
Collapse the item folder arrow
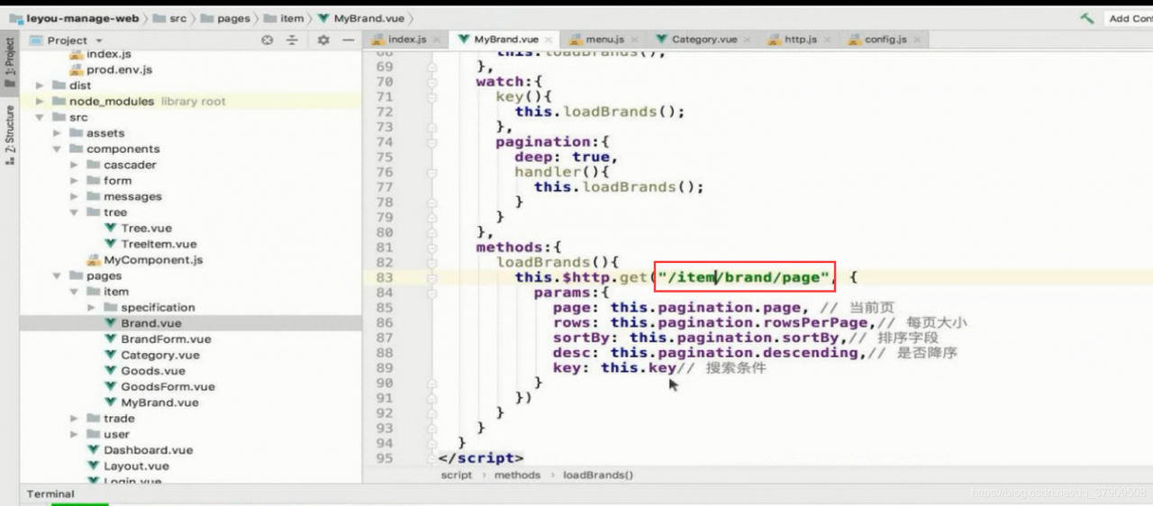[74, 292]
